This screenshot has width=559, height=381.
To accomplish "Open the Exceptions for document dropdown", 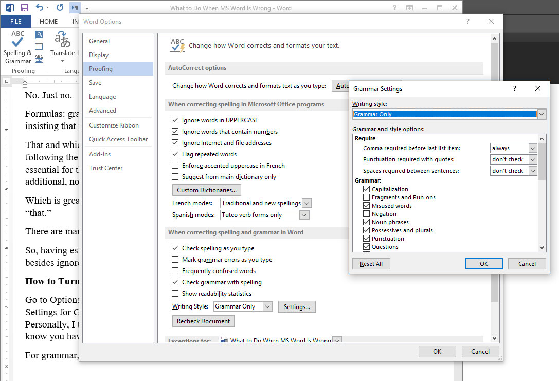I will [x=337, y=340].
